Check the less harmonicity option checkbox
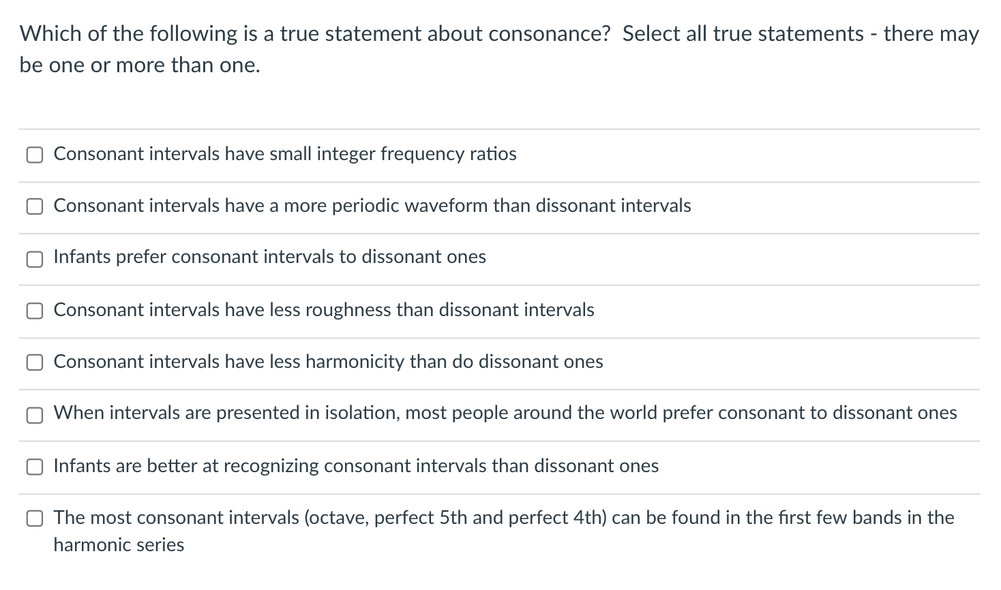Viewport: 1001px width, 590px height. click(x=34, y=362)
